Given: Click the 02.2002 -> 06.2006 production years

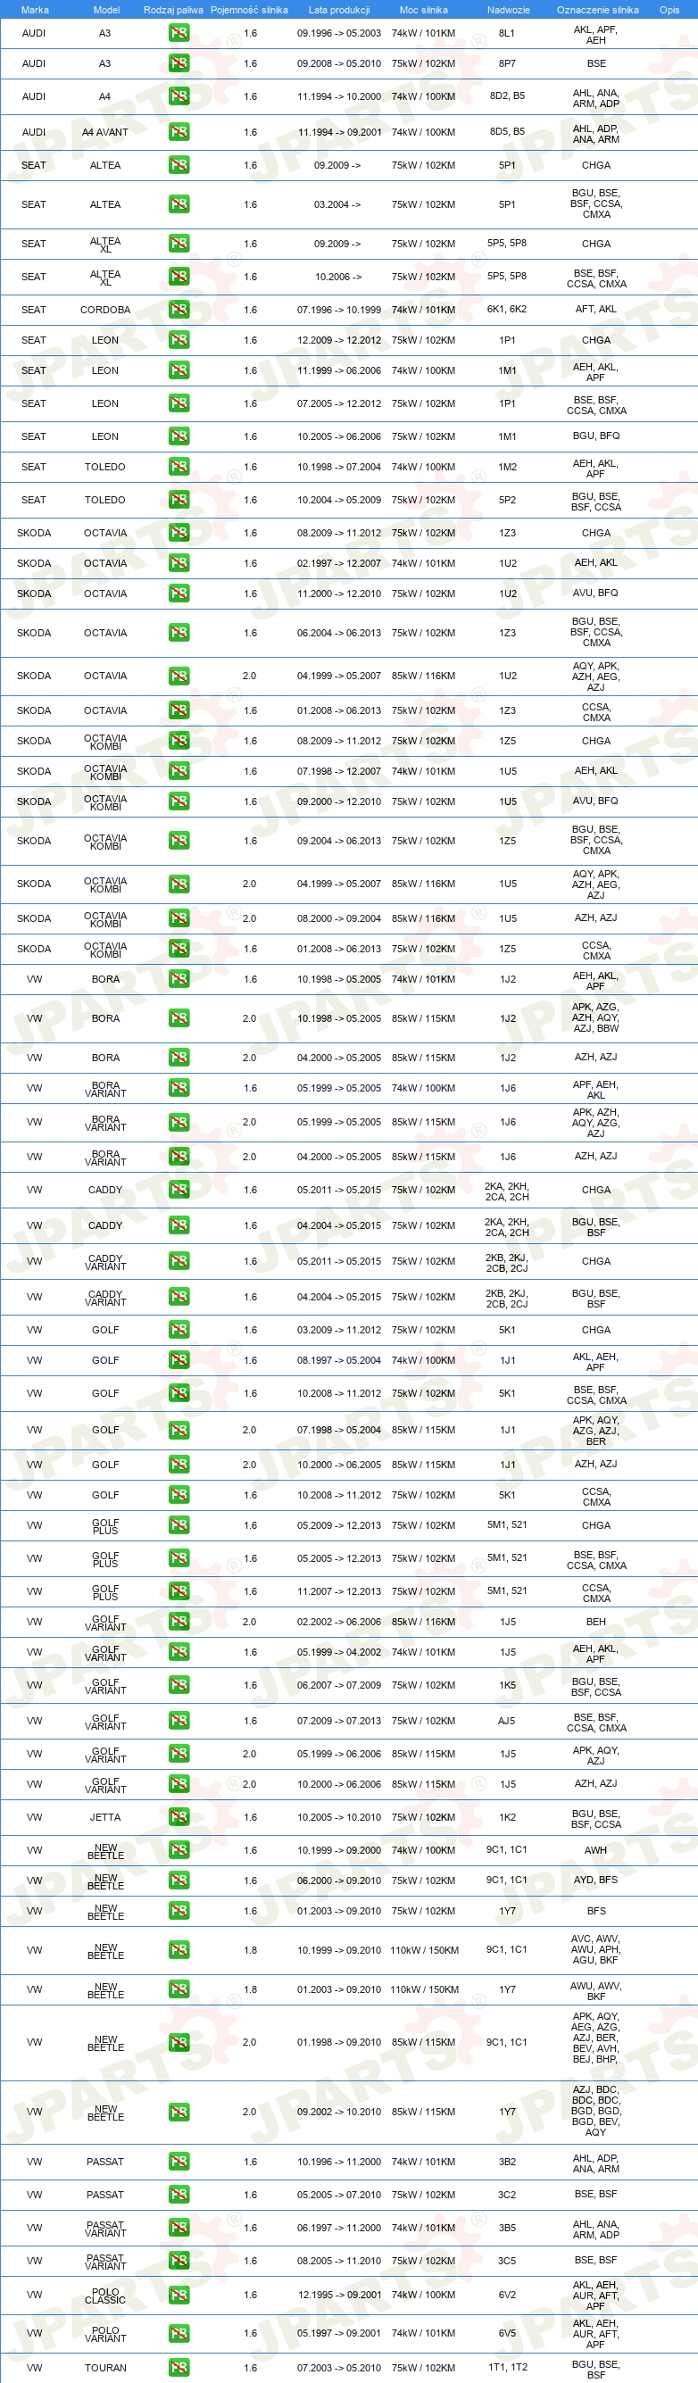Looking at the screenshot, I should point(339,1623).
